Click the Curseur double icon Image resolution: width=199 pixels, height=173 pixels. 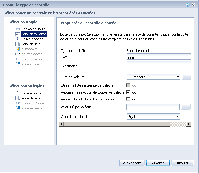[x=18, y=103]
